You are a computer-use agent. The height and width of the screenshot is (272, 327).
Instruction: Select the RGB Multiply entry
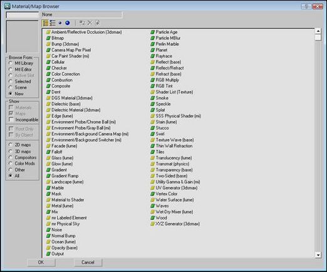tap(167, 80)
